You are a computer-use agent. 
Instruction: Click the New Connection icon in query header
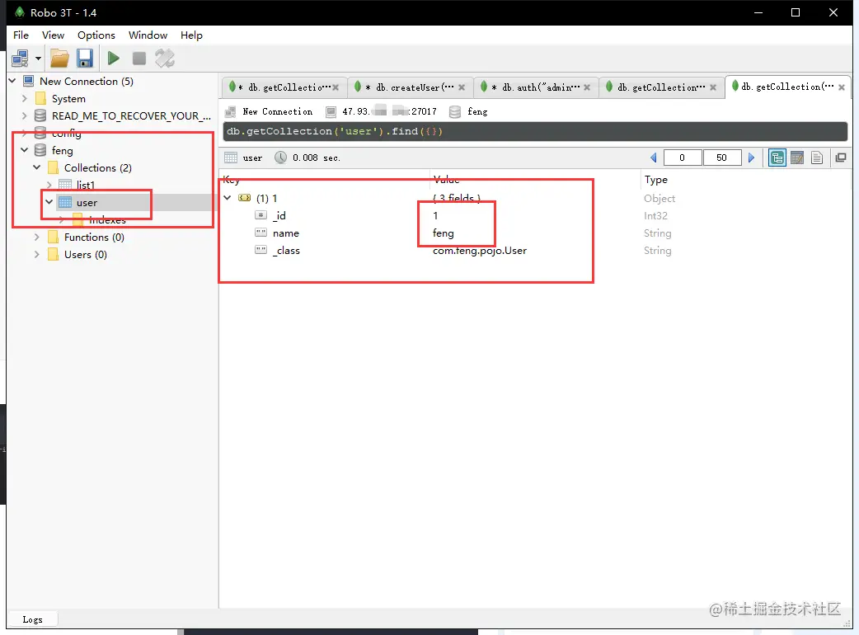tap(231, 112)
